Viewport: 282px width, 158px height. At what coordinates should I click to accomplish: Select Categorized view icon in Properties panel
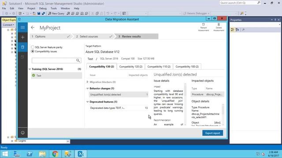coord(233,29)
